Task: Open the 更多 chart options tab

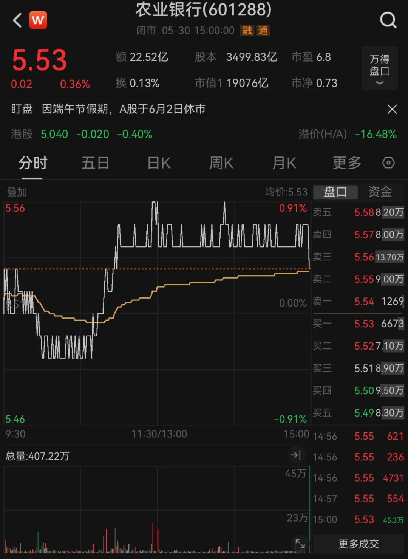Action: [x=347, y=163]
